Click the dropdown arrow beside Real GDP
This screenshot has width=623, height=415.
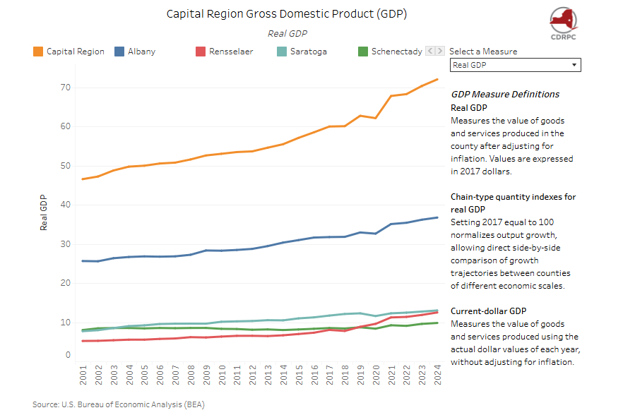pos(574,65)
